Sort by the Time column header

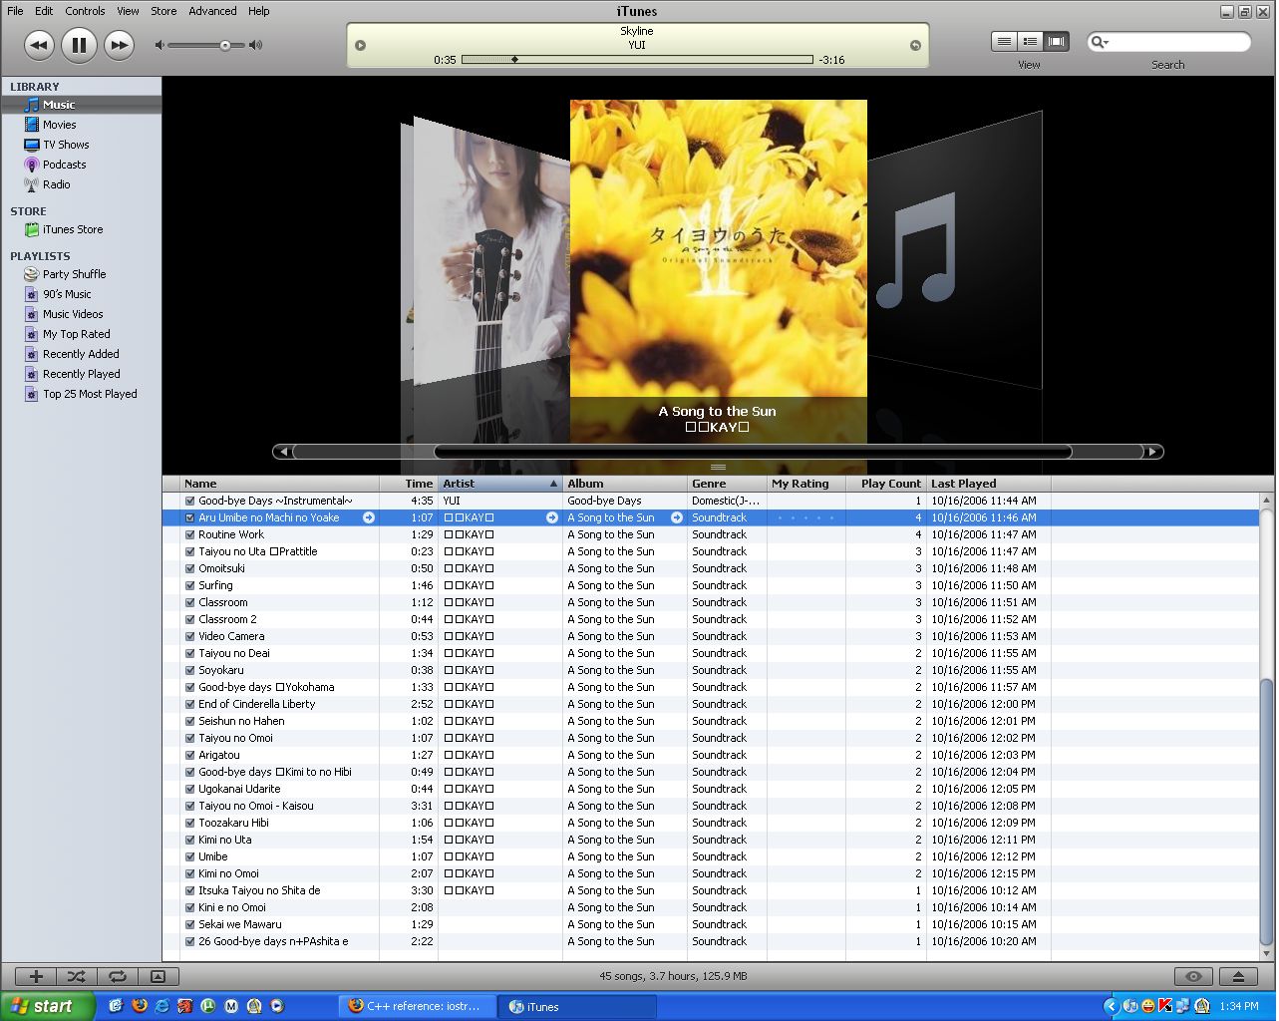pyautogui.click(x=409, y=484)
